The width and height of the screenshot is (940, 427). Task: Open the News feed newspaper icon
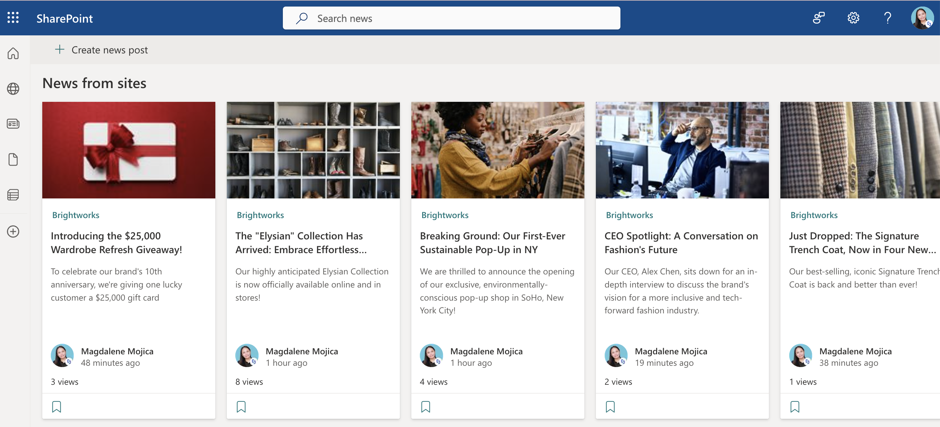[x=13, y=124]
